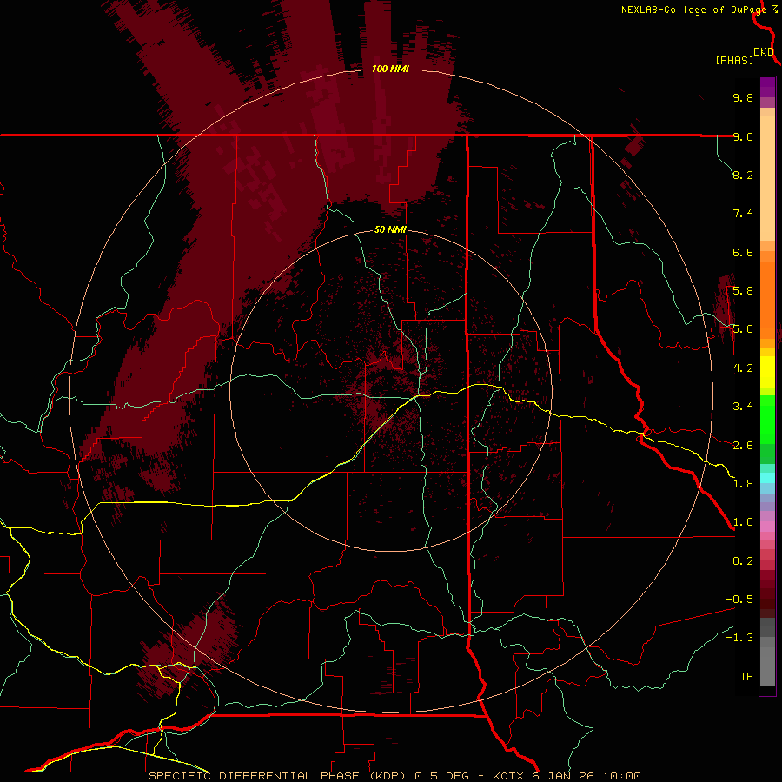Click the 9.8 scale value
The image size is (782, 782).
coord(743,97)
